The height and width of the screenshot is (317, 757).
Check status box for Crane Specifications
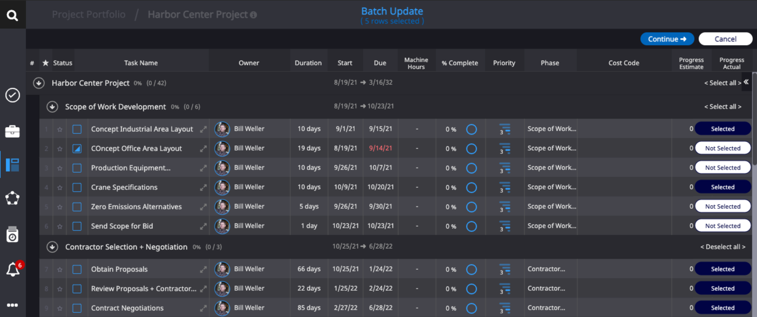click(77, 187)
